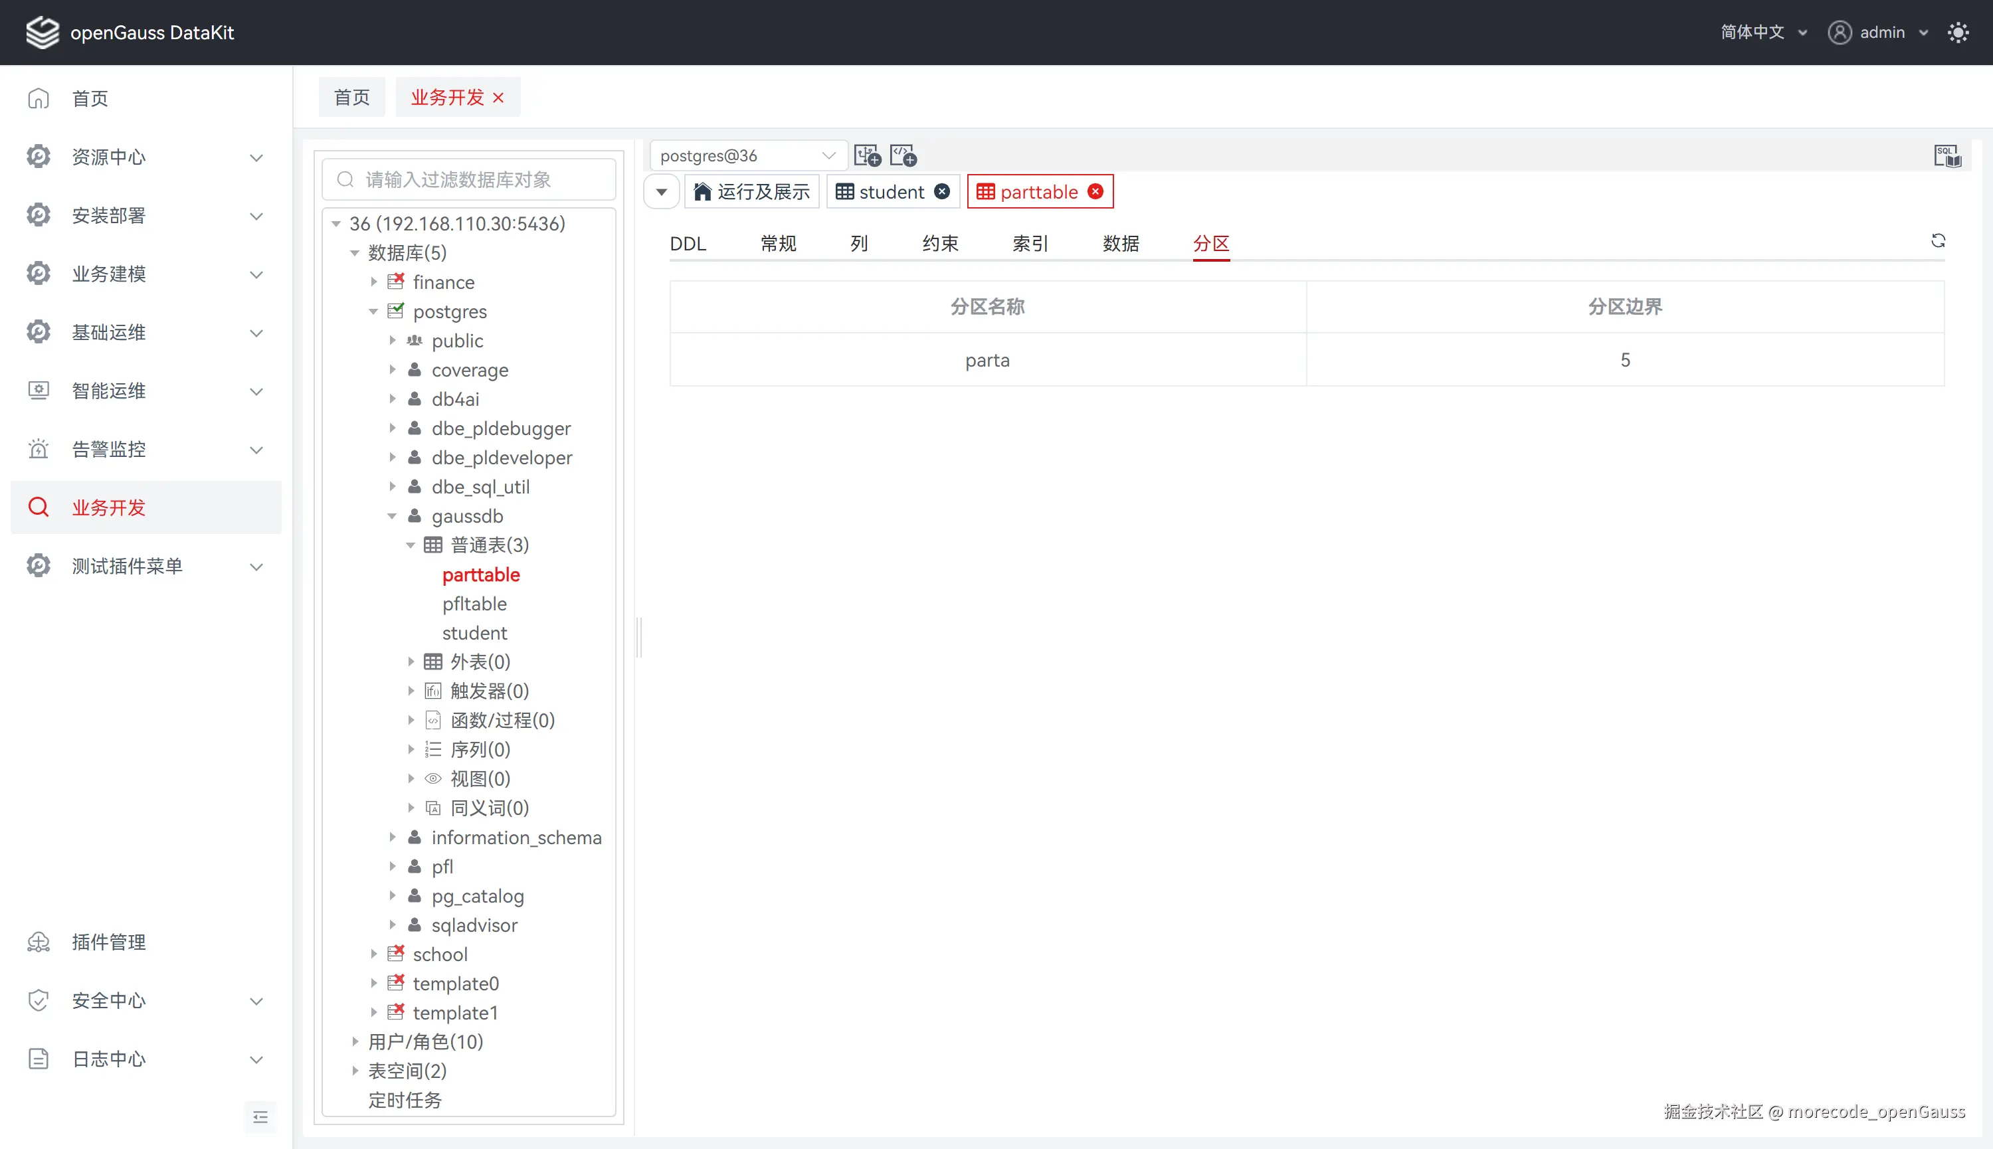Click the new SQL terminal icon

(x=903, y=155)
